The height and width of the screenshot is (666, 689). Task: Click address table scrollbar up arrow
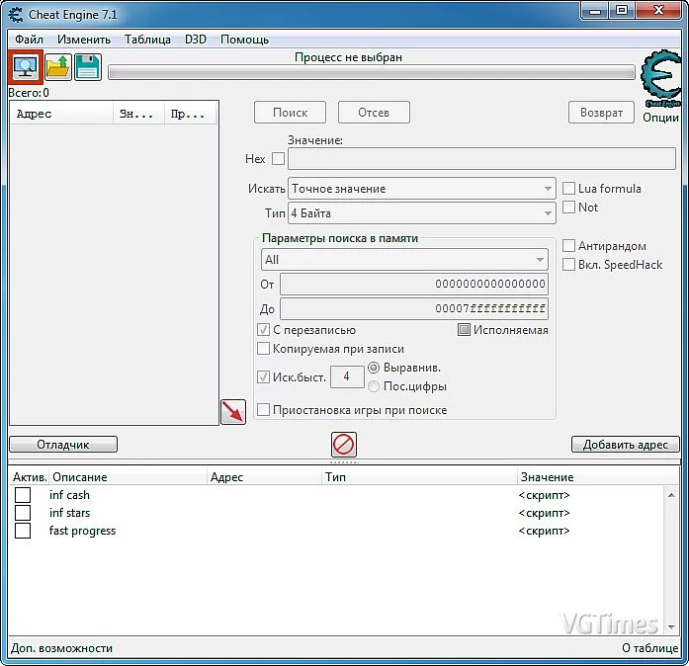tap(671, 495)
